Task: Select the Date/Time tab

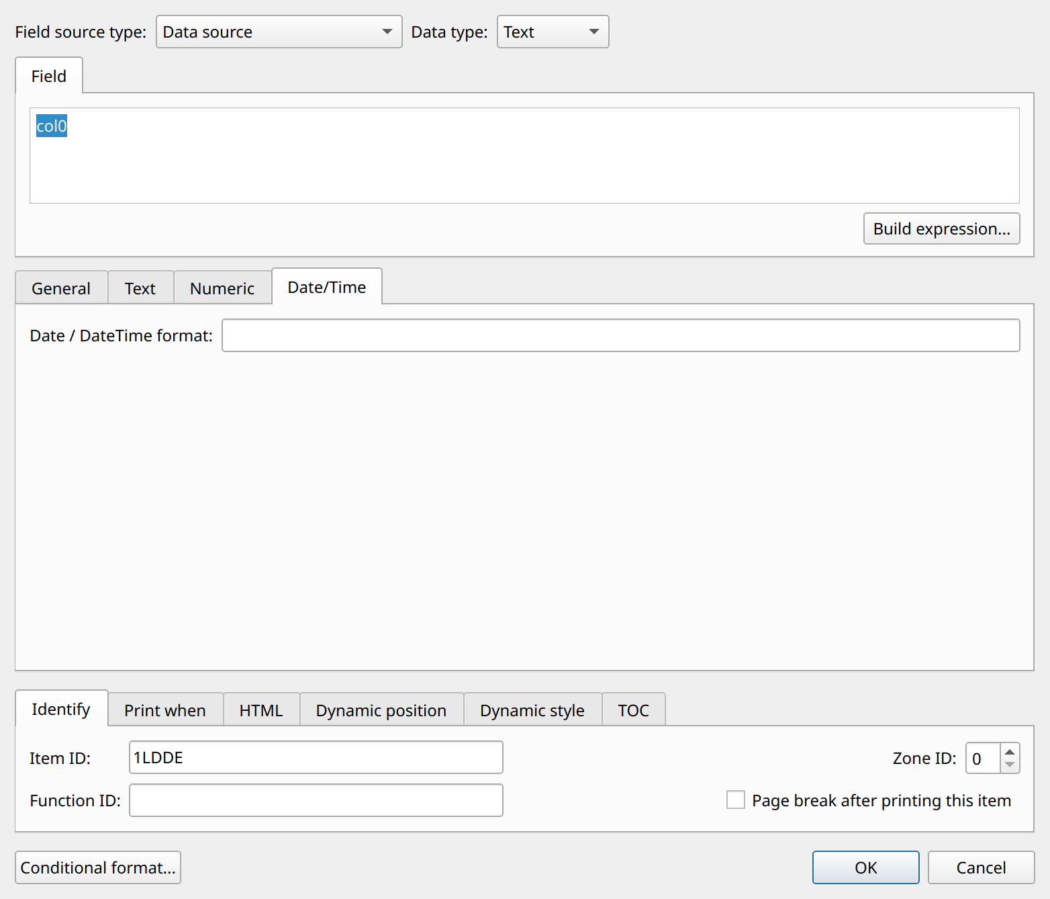Action: click(x=327, y=287)
